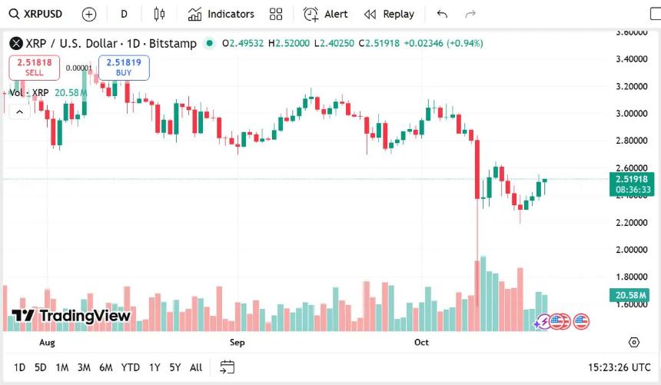Click the rightmost US flag event marker
This screenshot has width=661, height=385.
[581, 321]
